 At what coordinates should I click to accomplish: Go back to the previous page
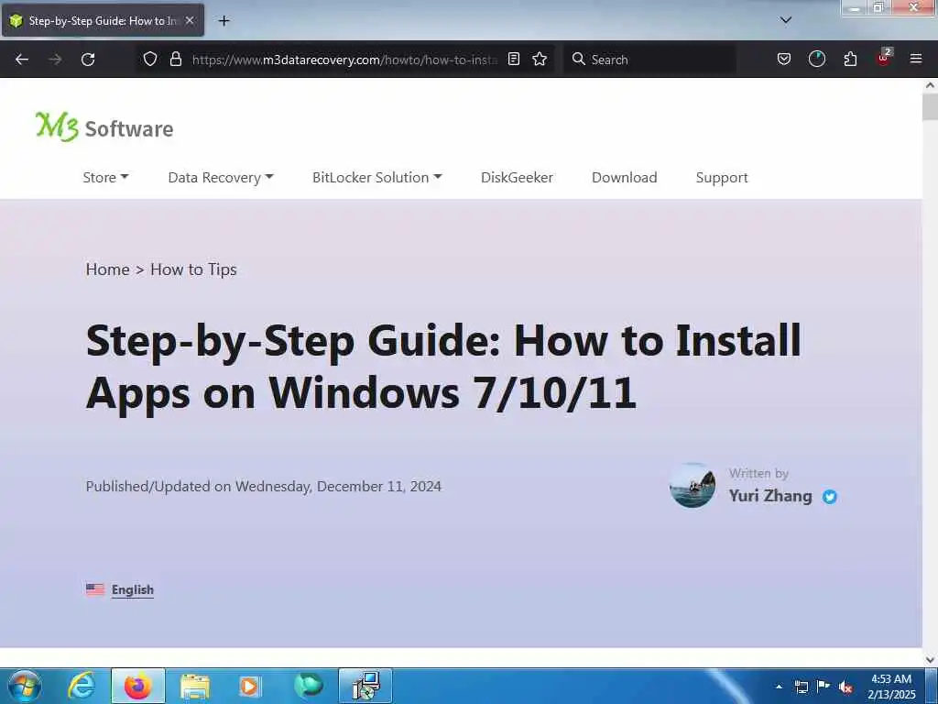pyautogui.click(x=22, y=60)
